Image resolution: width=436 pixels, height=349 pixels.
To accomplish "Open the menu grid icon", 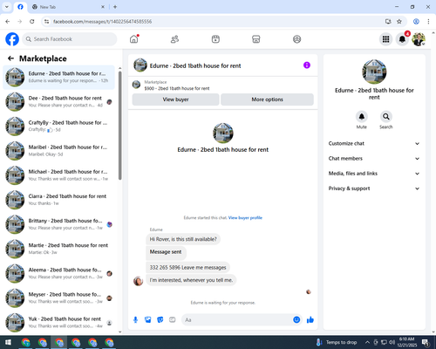I will [x=385, y=39].
